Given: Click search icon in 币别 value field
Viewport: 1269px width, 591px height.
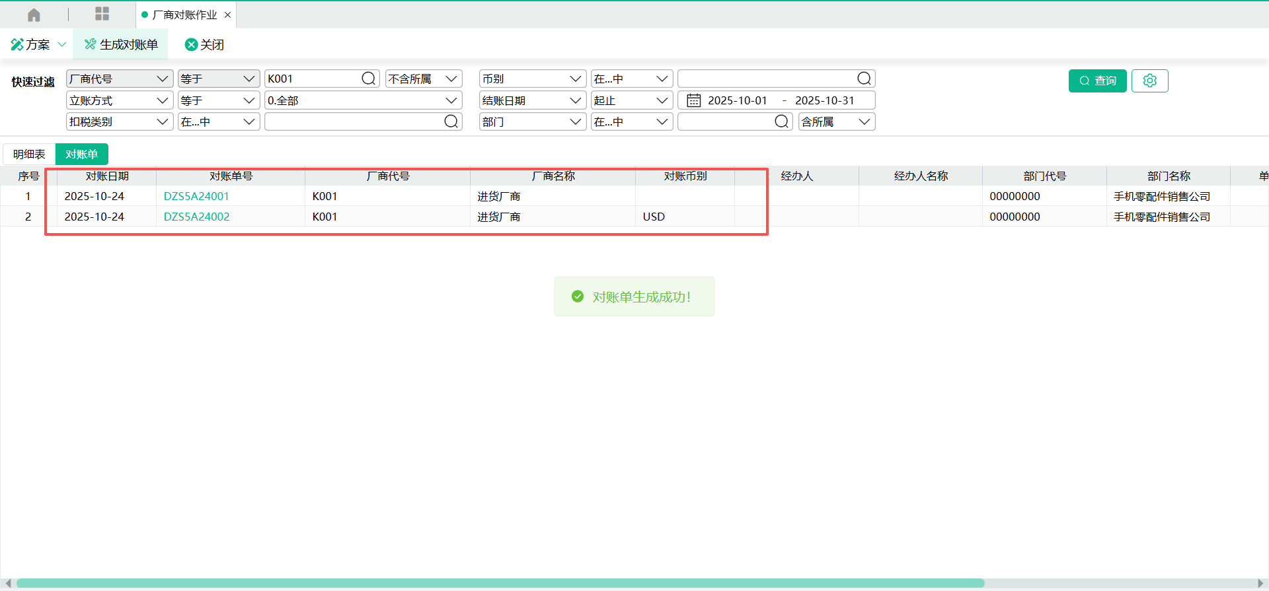Looking at the screenshot, I should [863, 79].
